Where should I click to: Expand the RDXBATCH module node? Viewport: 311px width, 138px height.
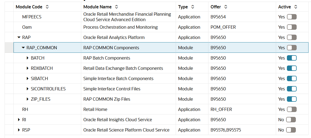(28, 68)
